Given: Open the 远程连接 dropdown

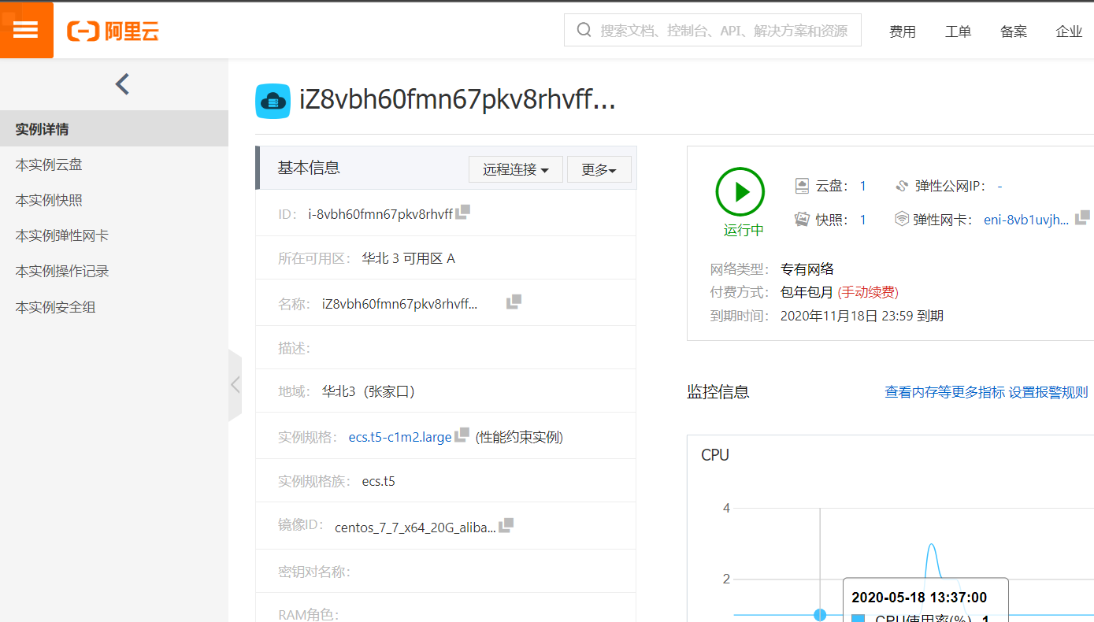Looking at the screenshot, I should (x=515, y=168).
